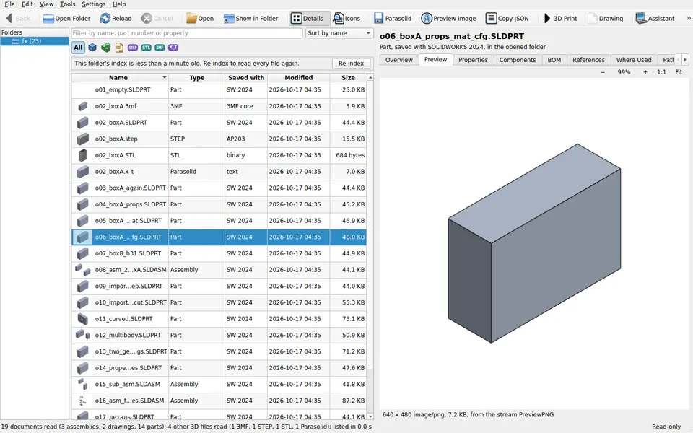Open the Sort by name dropdown
The height and width of the screenshot is (433, 693).
coord(339,33)
